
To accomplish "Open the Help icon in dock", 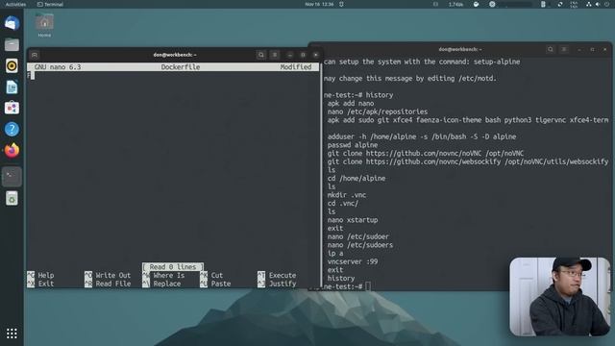I will [x=12, y=129].
